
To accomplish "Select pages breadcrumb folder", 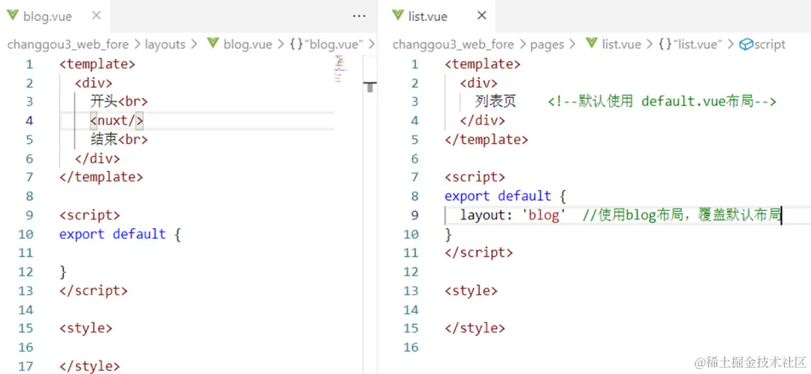I will (x=547, y=44).
